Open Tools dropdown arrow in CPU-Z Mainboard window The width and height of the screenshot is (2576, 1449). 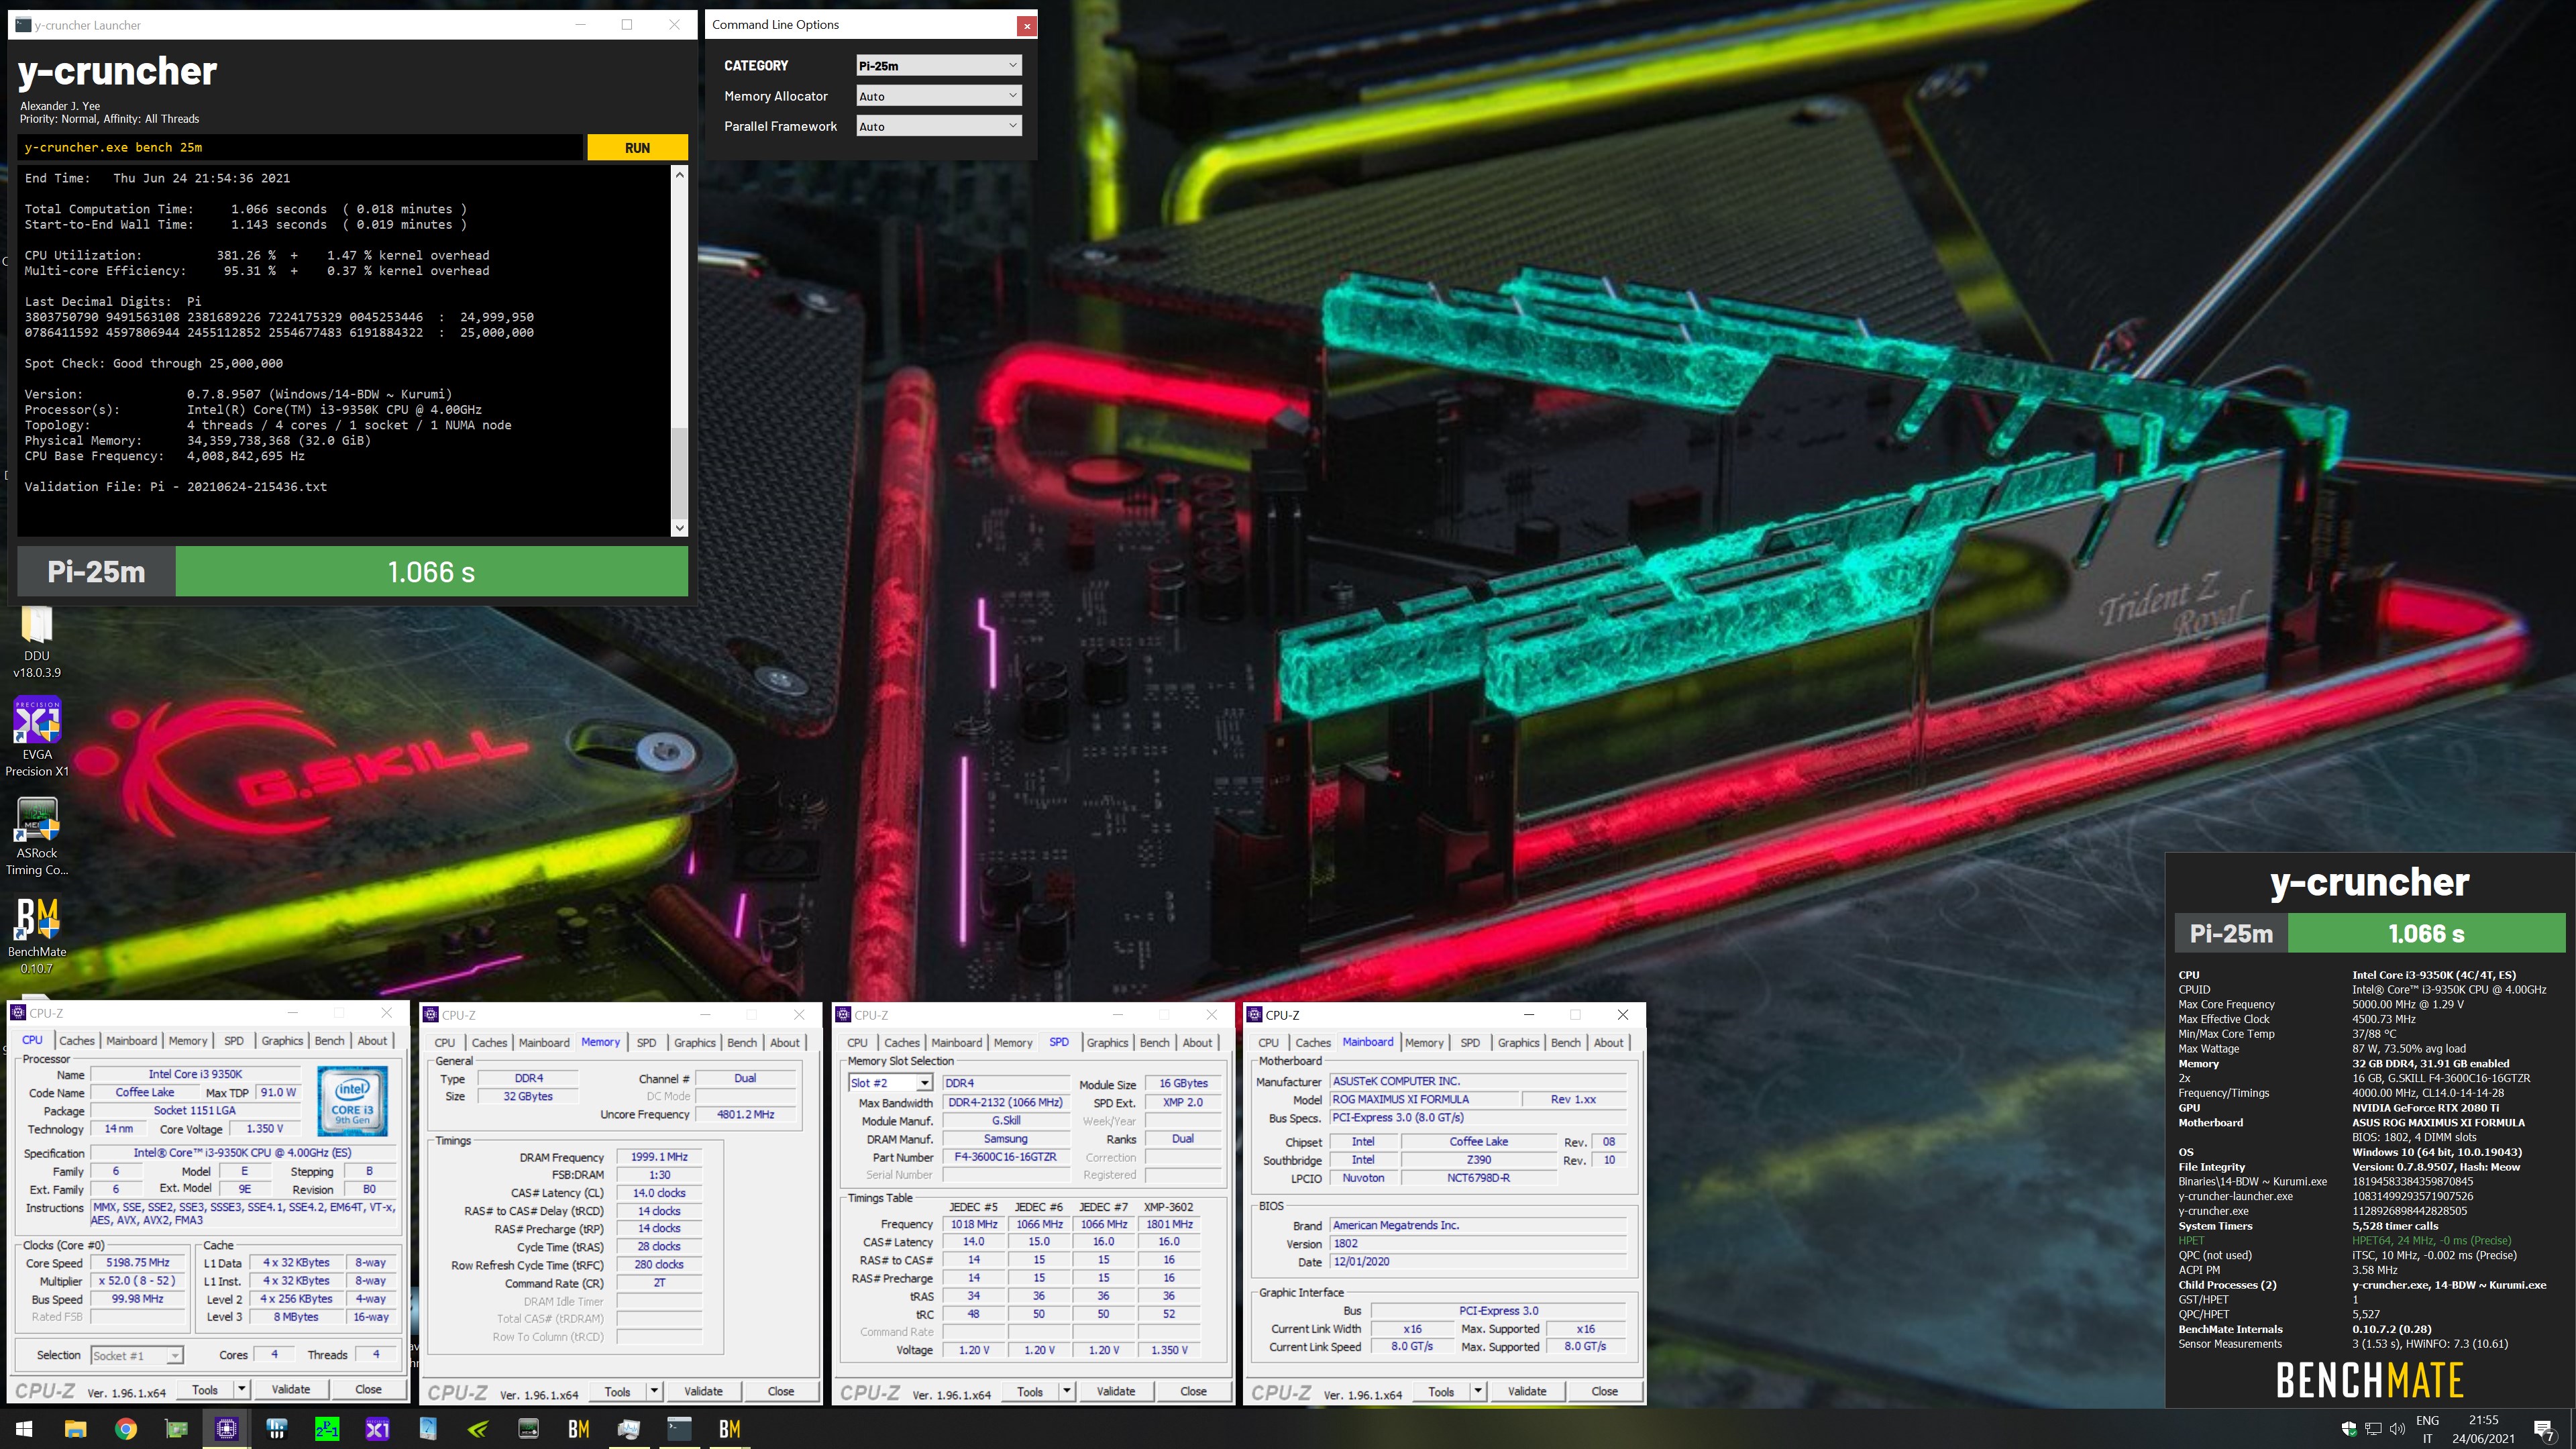tap(1478, 1391)
